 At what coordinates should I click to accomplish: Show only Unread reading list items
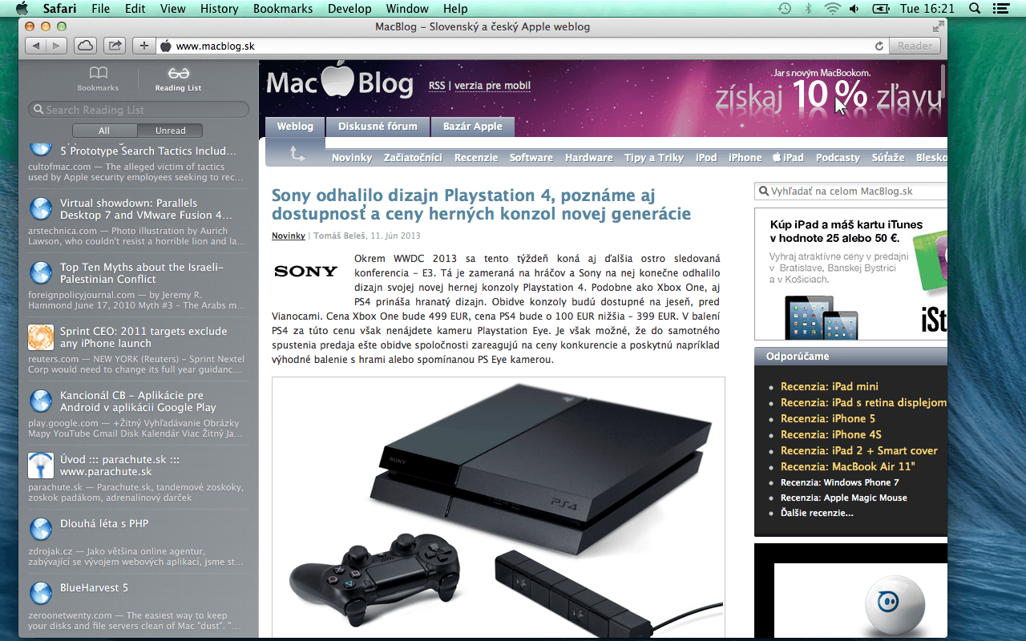(170, 131)
